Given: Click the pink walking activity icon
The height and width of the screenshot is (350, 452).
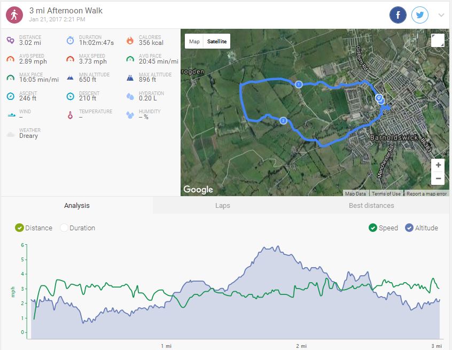Looking at the screenshot, I should coord(14,15).
